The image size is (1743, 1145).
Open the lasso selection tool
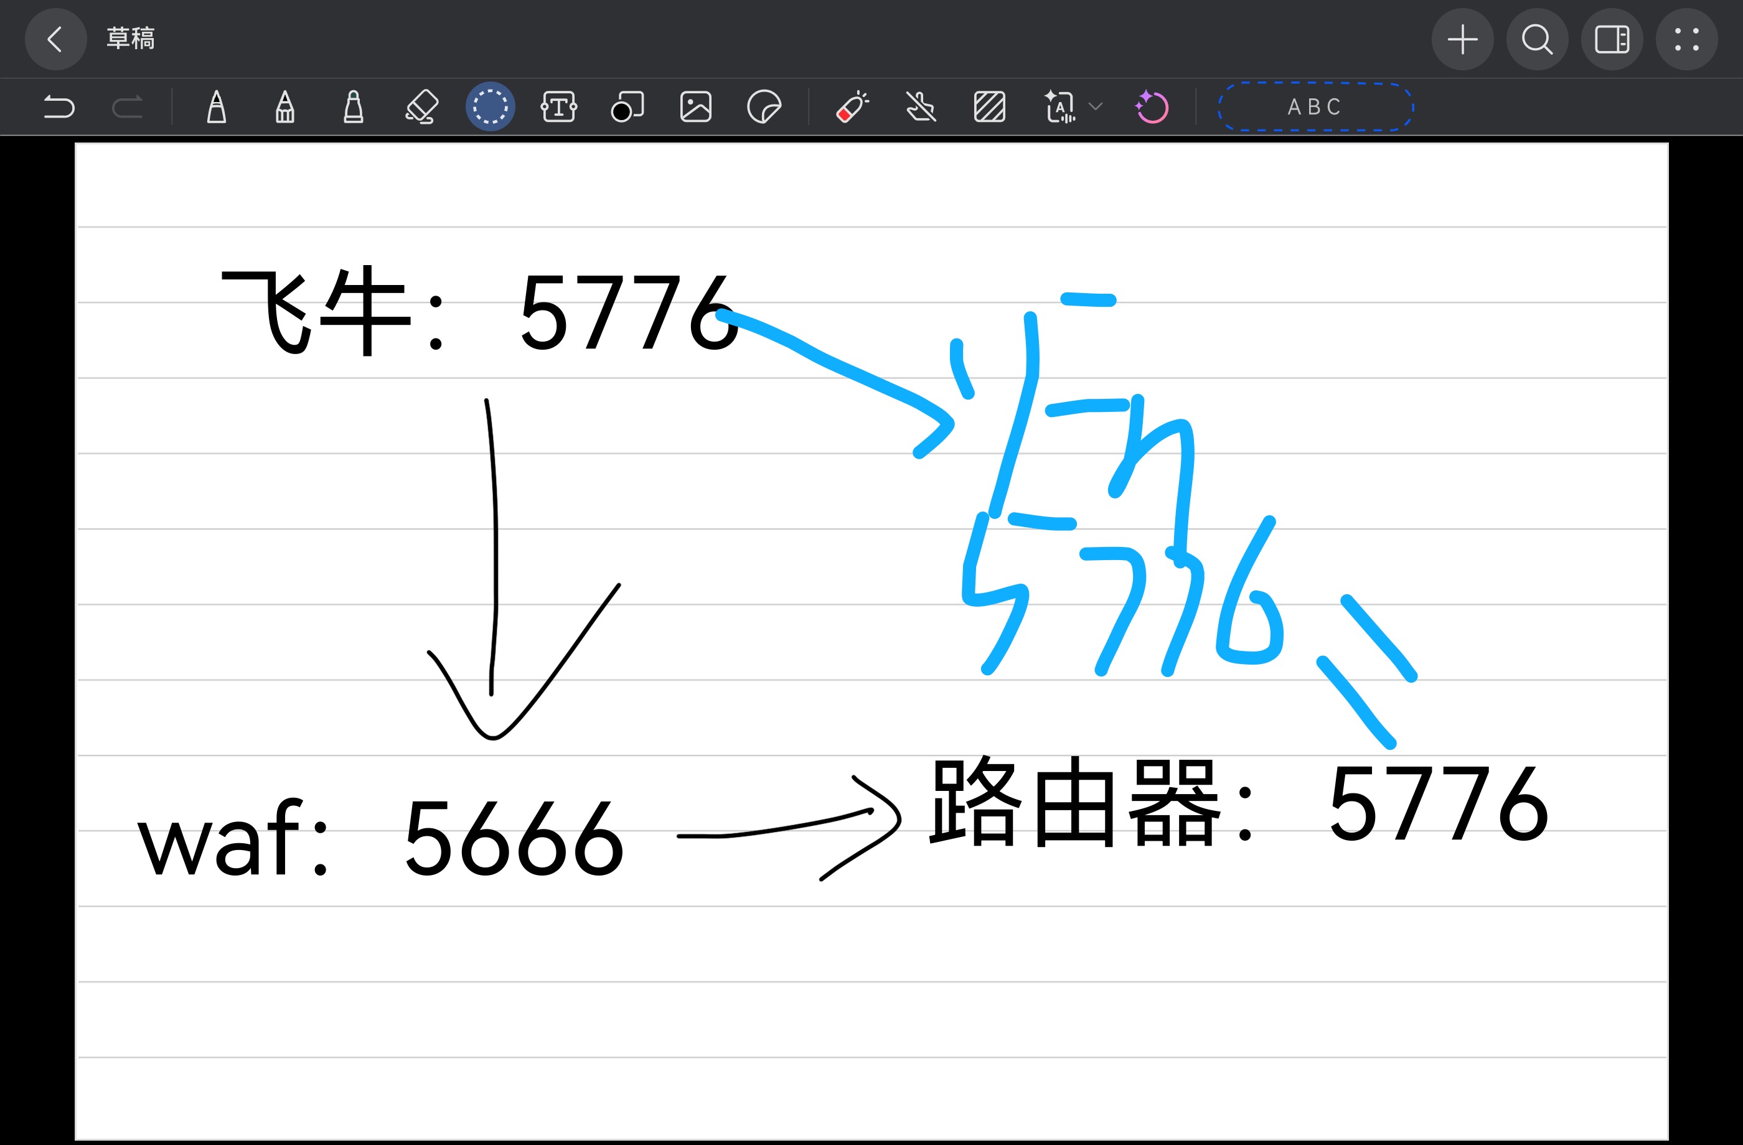pos(489,106)
